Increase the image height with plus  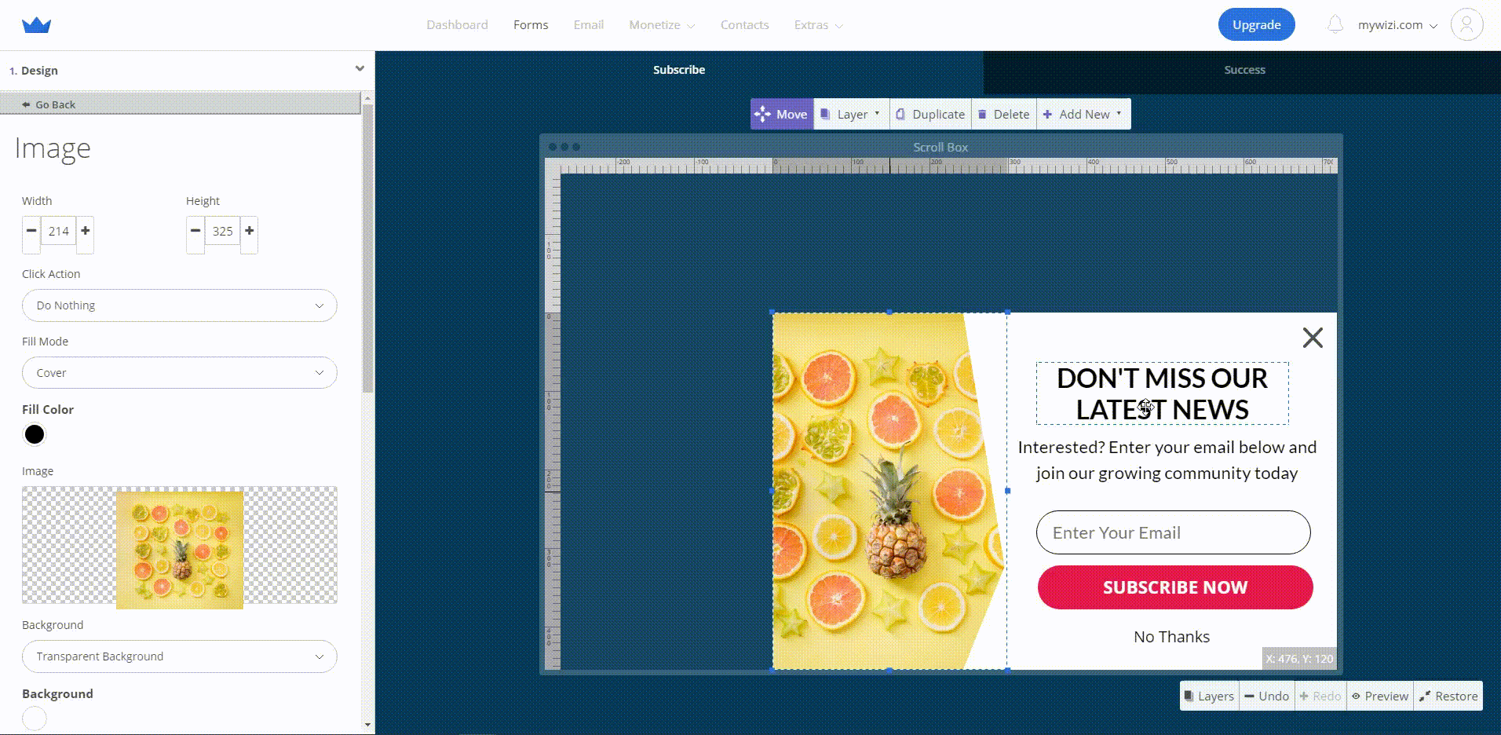tap(249, 231)
